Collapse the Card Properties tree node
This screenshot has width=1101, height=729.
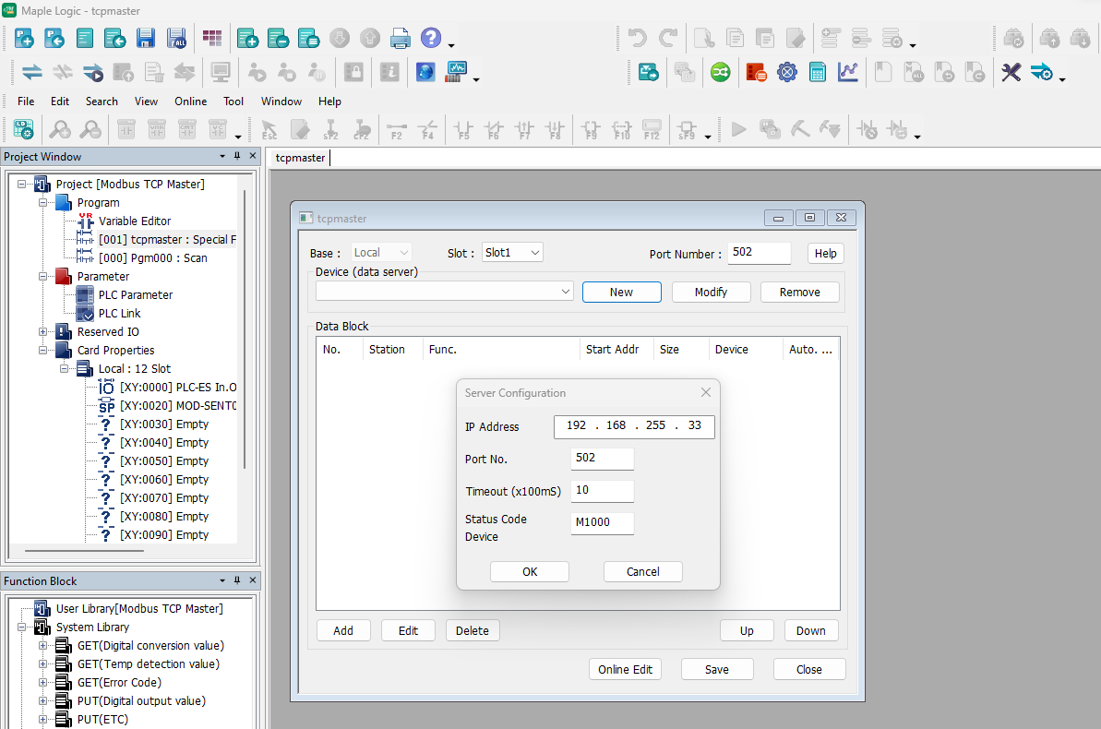(43, 351)
